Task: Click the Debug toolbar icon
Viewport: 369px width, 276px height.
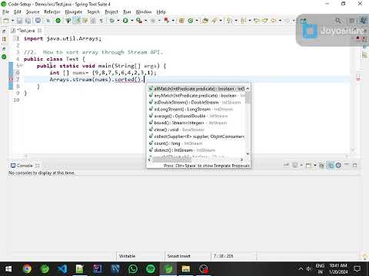Action: [x=111, y=21]
